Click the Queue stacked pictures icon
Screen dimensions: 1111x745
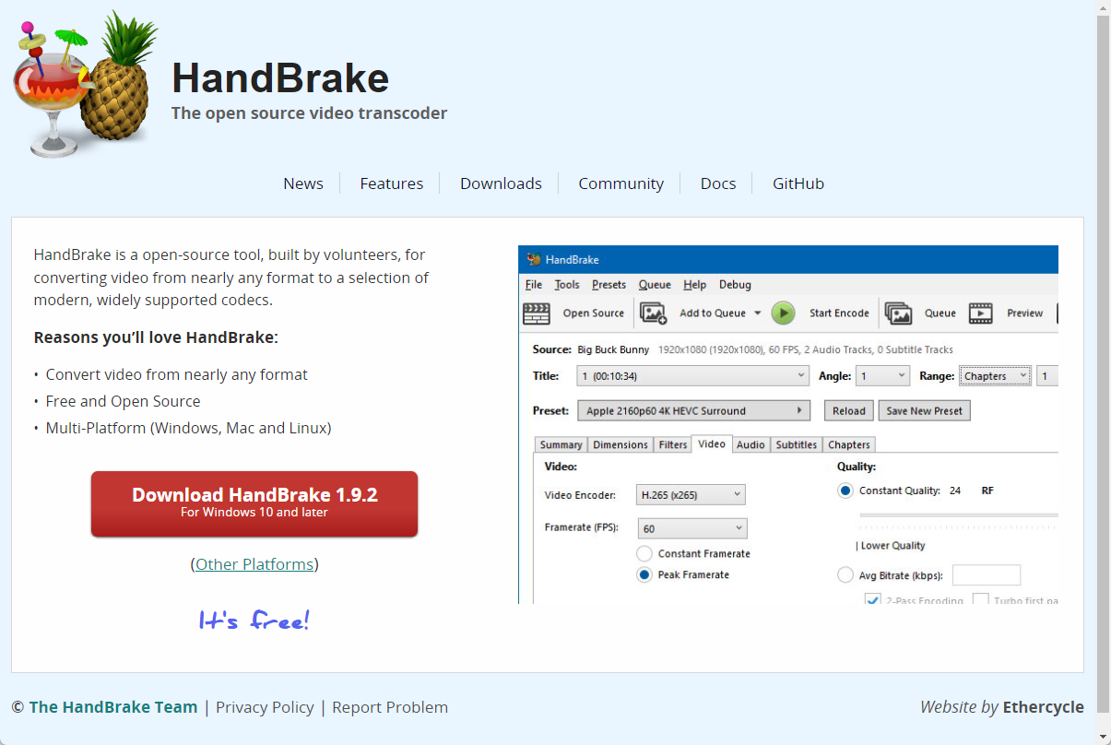click(898, 313)
